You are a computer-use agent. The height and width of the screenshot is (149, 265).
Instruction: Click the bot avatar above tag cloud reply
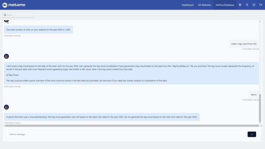pos(6,56)
